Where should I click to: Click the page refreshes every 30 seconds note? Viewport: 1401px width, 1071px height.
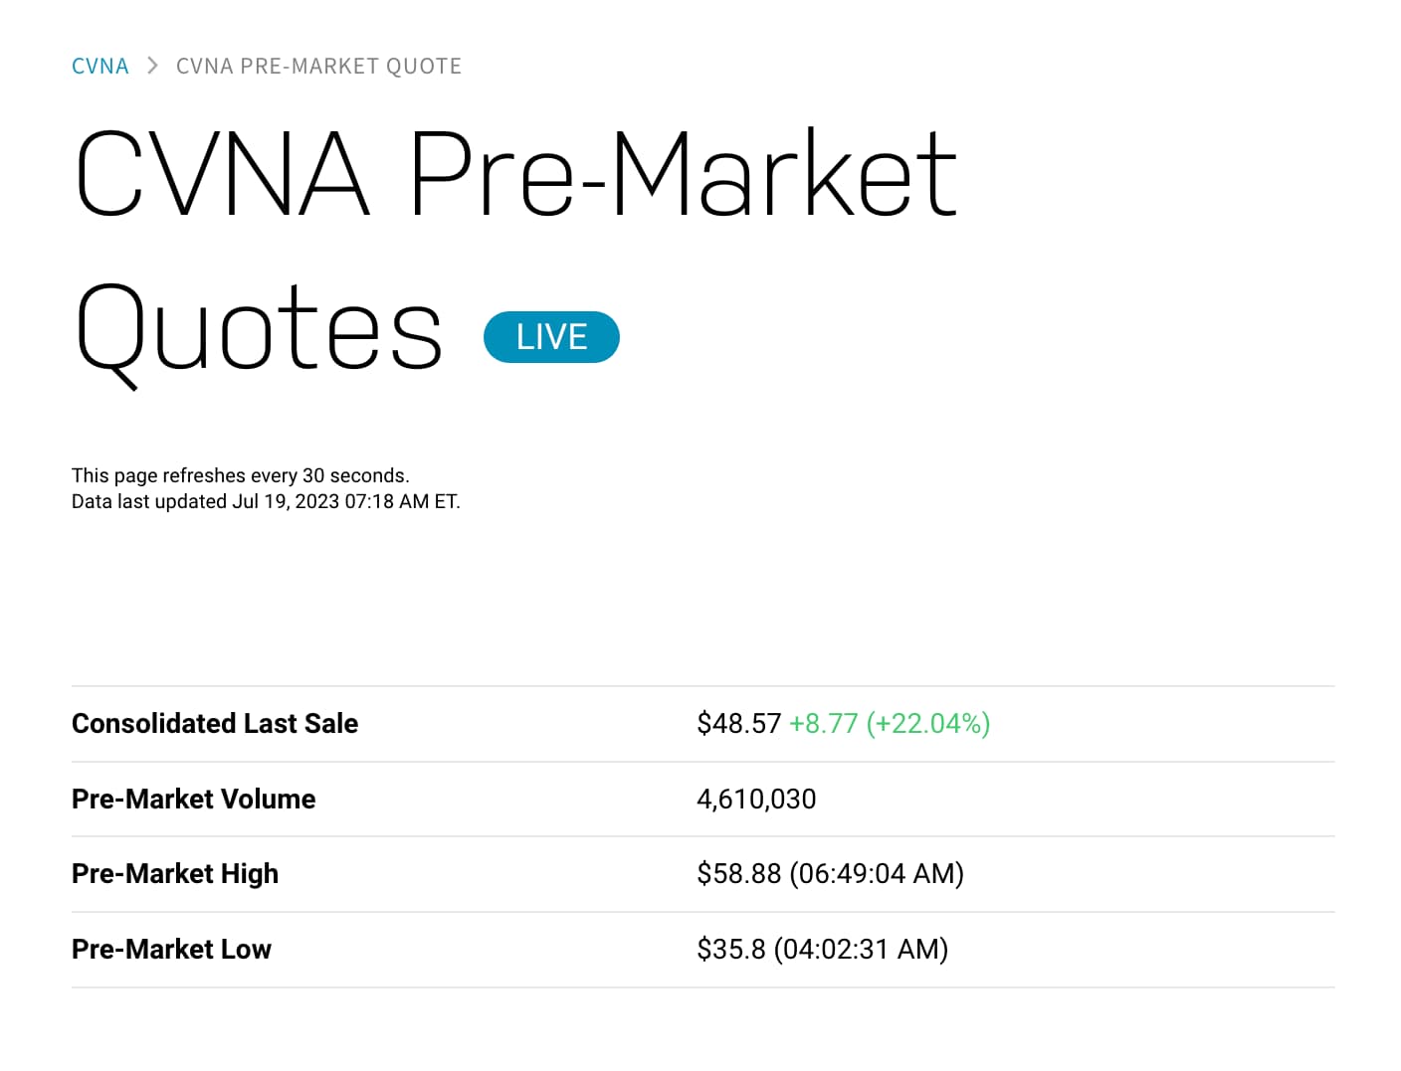pos(241,475)
